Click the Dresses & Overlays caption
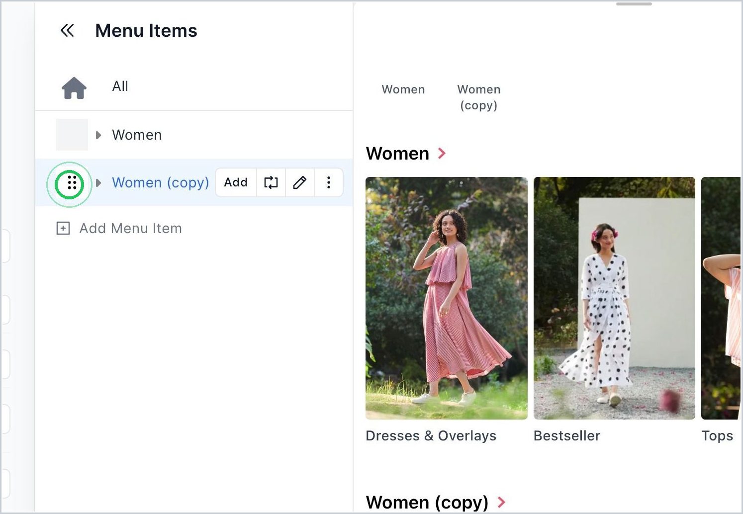Viewport: 743px width, 514px height. [431, 436]
